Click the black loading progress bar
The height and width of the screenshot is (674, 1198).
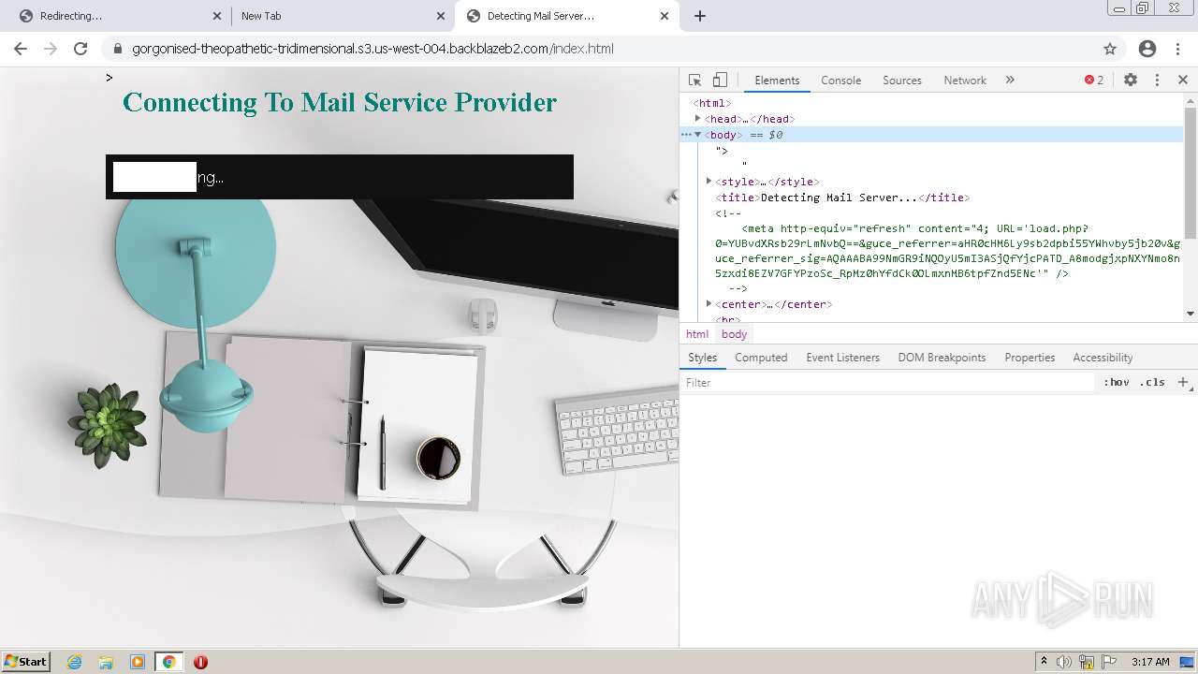click(x=340, y=177)
